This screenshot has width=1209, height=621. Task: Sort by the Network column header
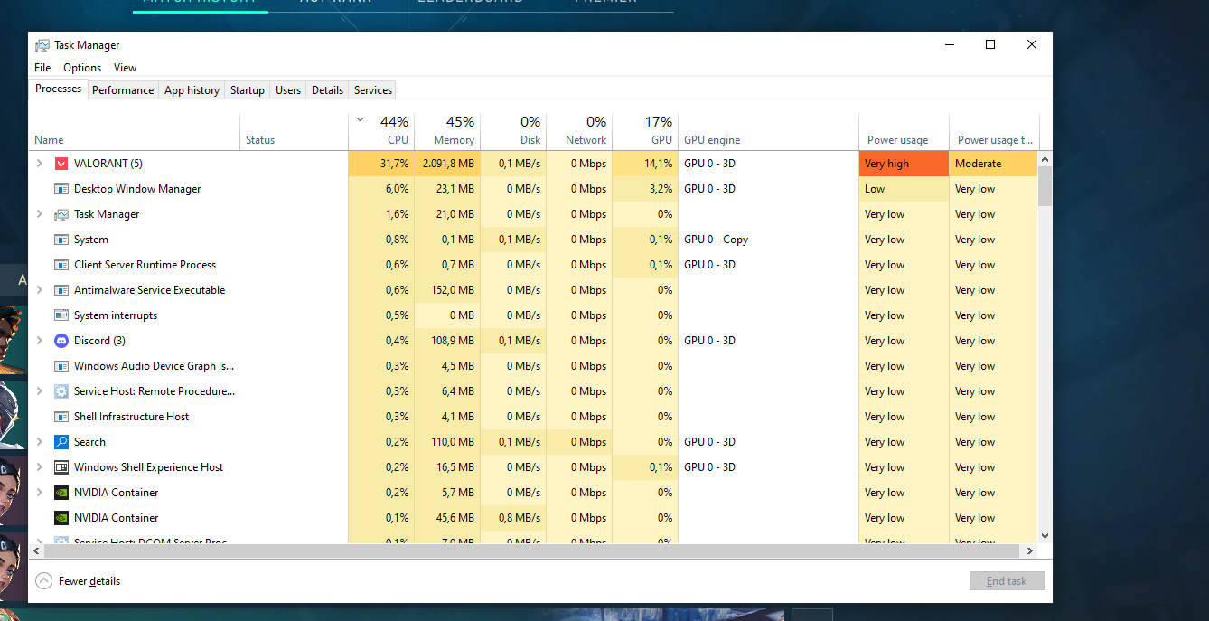click(579, 131)
